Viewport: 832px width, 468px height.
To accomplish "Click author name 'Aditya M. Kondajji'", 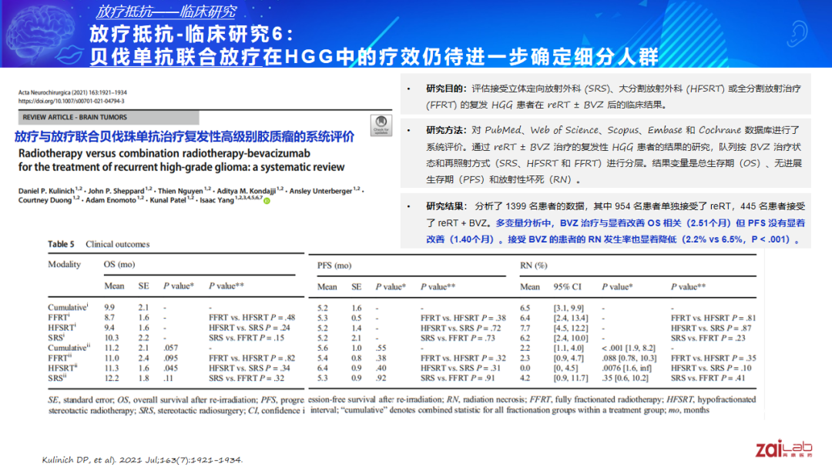I will coord(247,191).
